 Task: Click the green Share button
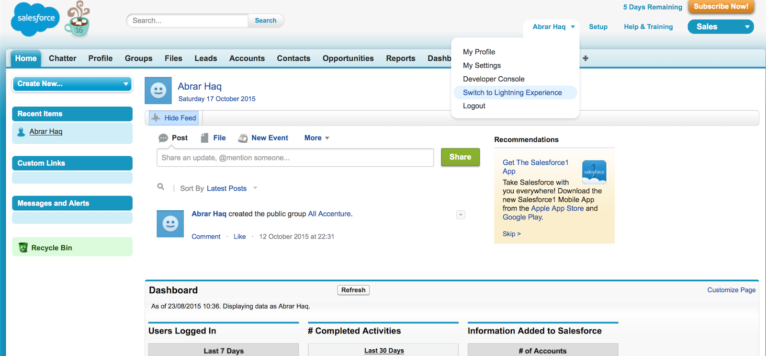[x=460, y=157]
